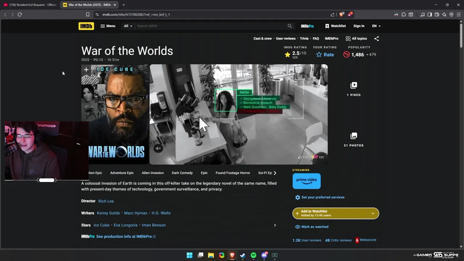464x261 pixels.
Task: Open the browser extensions puzzle icon
Action: [403, 14]
